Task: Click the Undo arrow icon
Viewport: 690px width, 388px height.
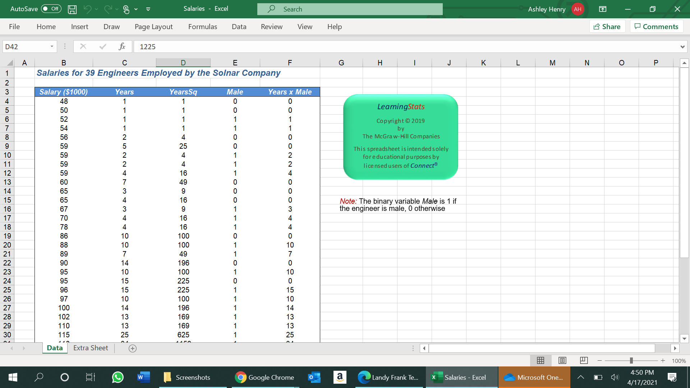Action: pyautogui.click(x=87, y=9)
